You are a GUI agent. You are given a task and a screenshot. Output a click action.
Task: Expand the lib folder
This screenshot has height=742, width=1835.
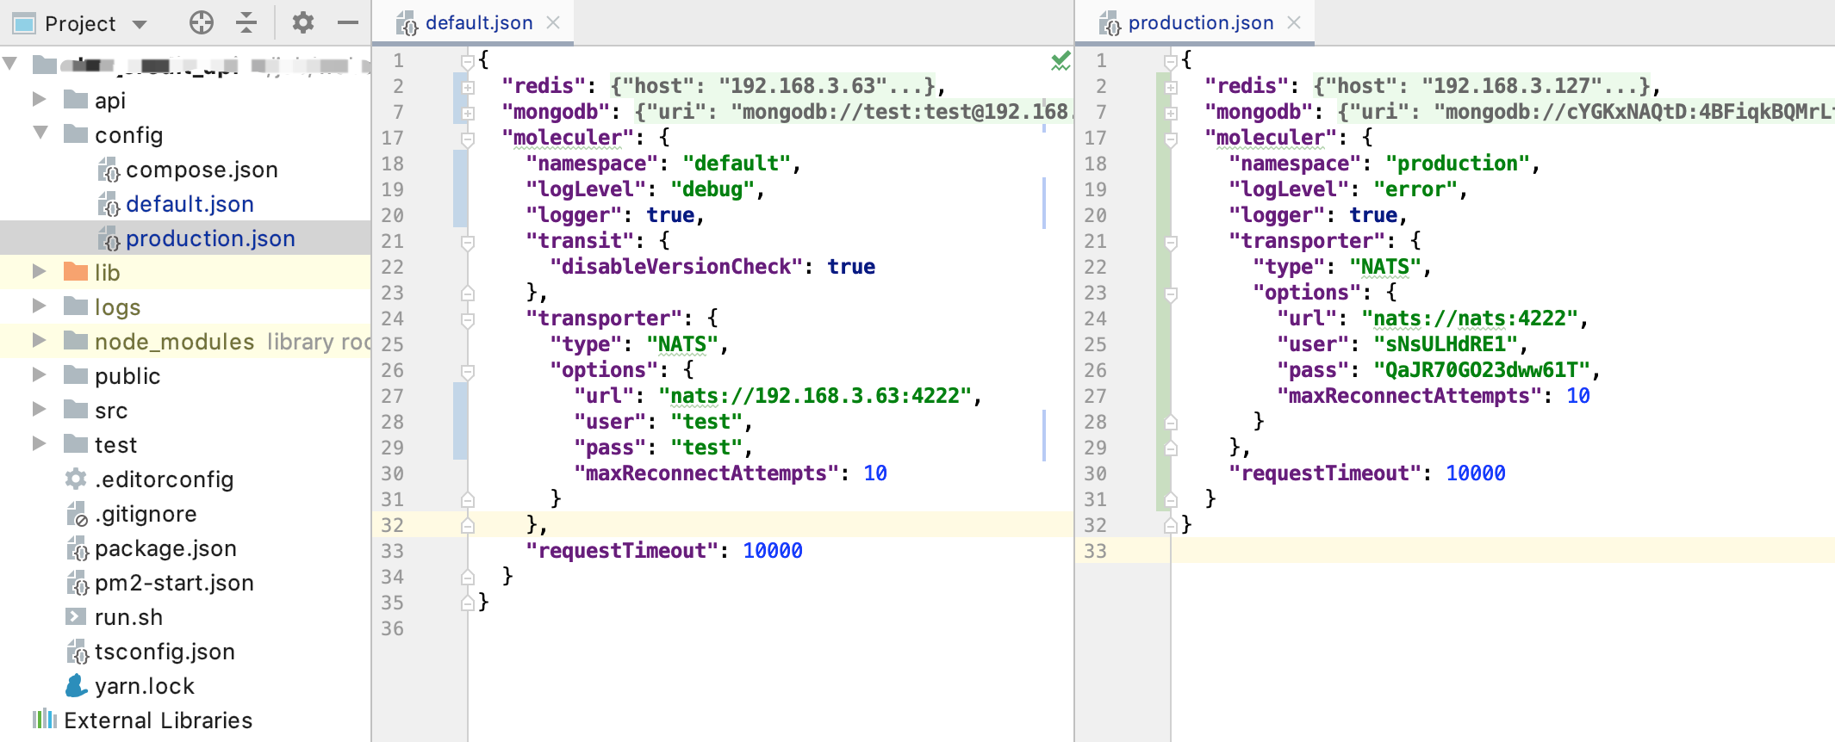click(x=38, y=272)
